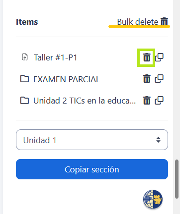Click the Items heading
Screen dimensions: 180x214
pos(27,22)
